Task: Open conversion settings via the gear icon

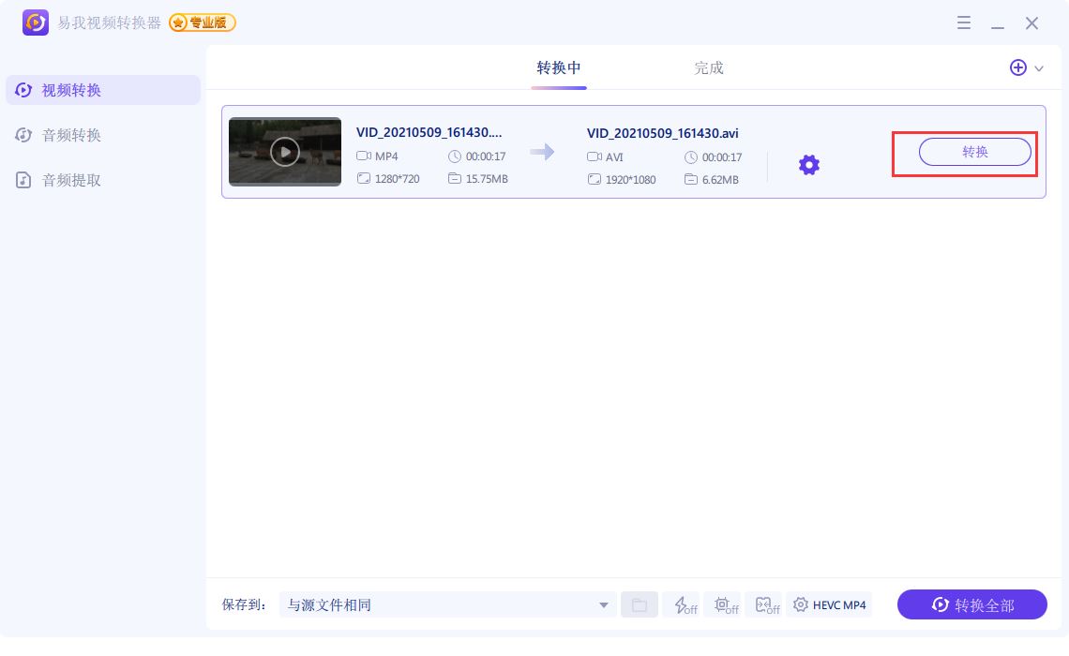Action: pyautogui.click(x=808, y=165)
